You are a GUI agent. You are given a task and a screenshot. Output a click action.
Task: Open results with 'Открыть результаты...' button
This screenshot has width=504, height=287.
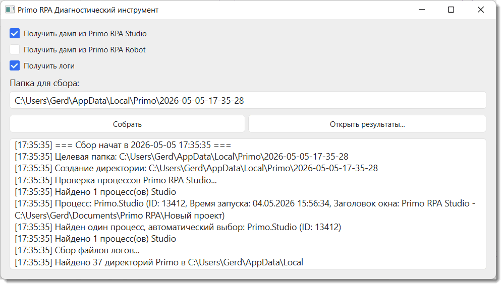click(x=367, y=124)
